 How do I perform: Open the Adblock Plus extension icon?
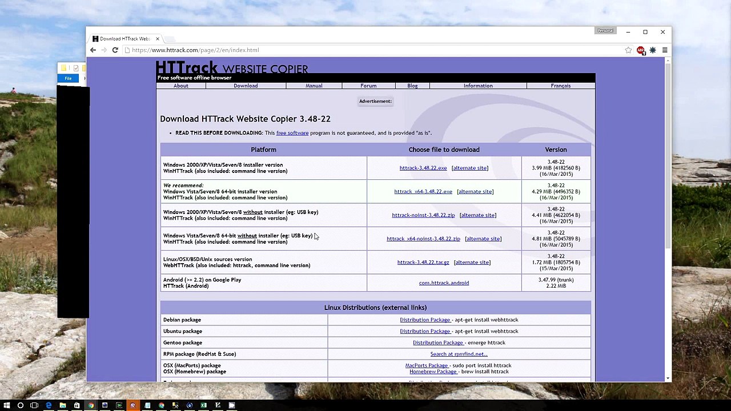tap(641, 50)
